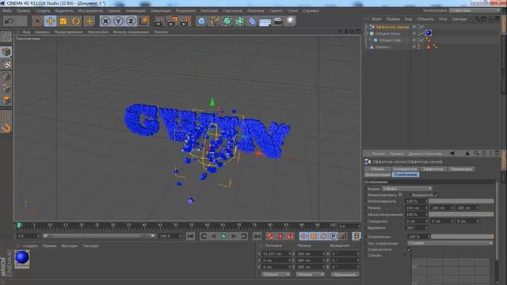Toggle the red enable mark of Шапка 1

(419, 47)
